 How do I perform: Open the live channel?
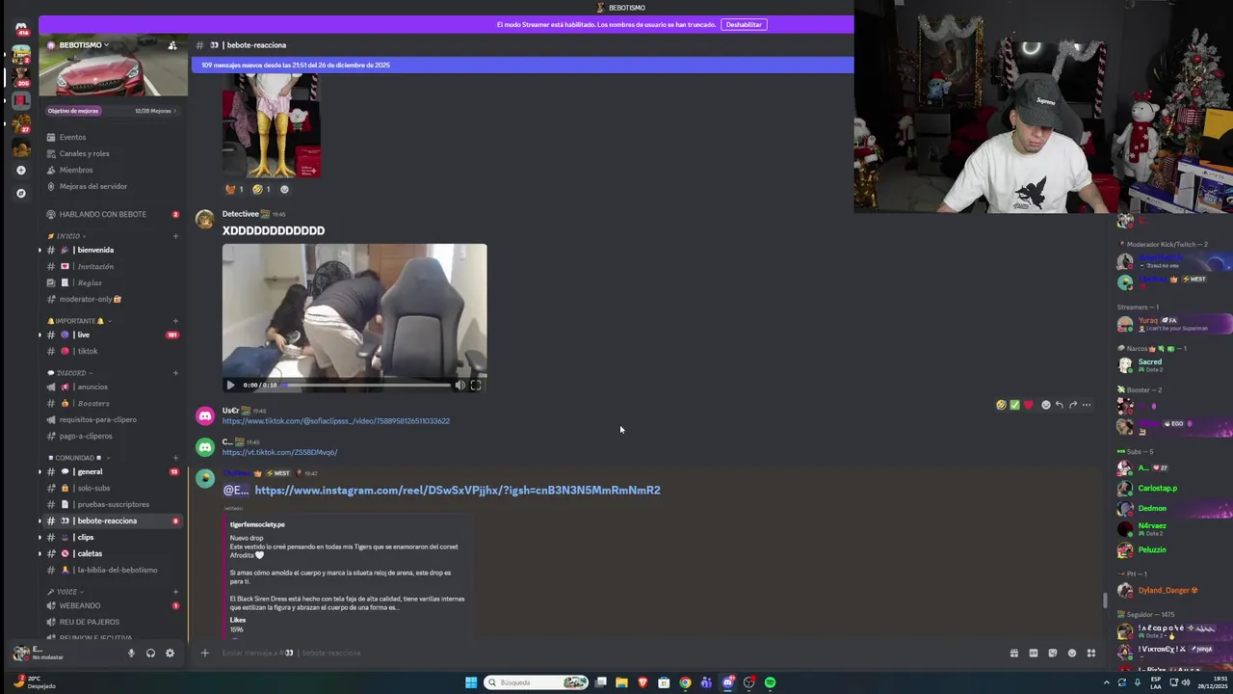[113, 334]
